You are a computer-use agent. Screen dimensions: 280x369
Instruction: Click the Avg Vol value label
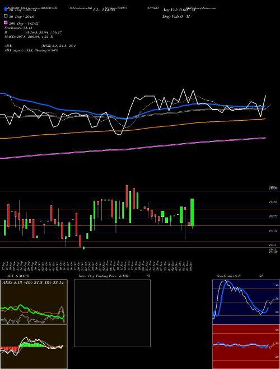[179, 10]
